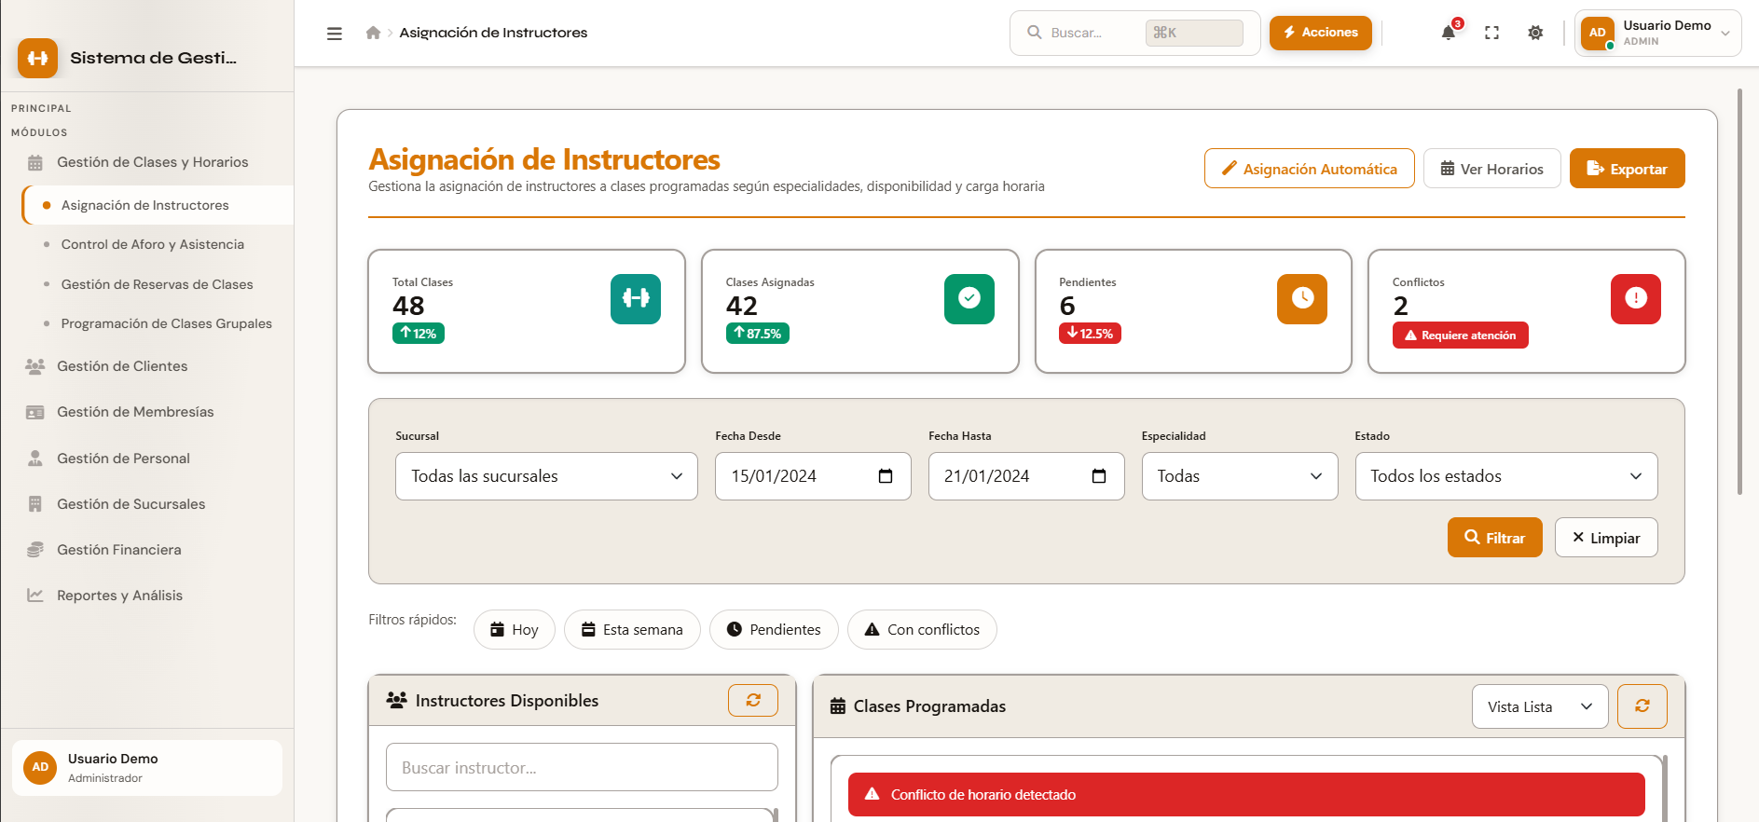Click the Instructores Disponibles people icon
Screen dimensions: 1759x822
pyautogui.click(x=397, y=700)
